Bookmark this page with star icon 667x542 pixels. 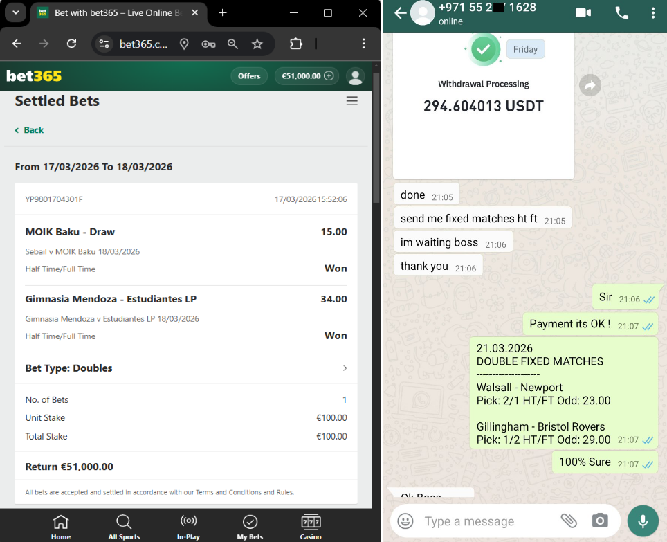(257, 44)
